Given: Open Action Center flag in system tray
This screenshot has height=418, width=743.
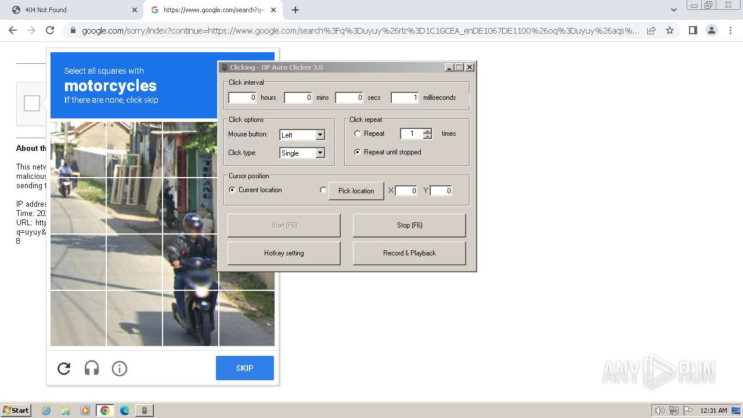Looking at the screenshot, I should point(687,410).
